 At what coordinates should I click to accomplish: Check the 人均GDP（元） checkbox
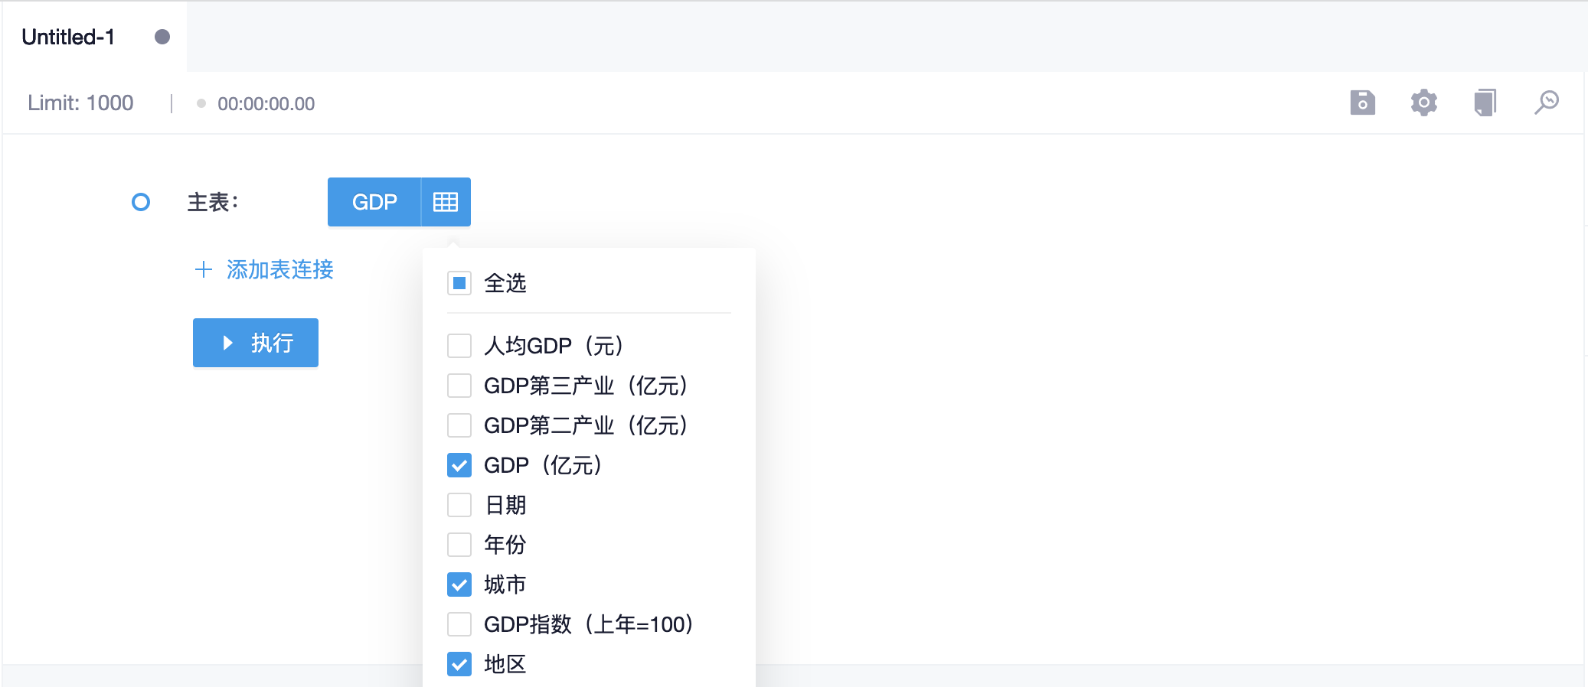pos(459,346)
